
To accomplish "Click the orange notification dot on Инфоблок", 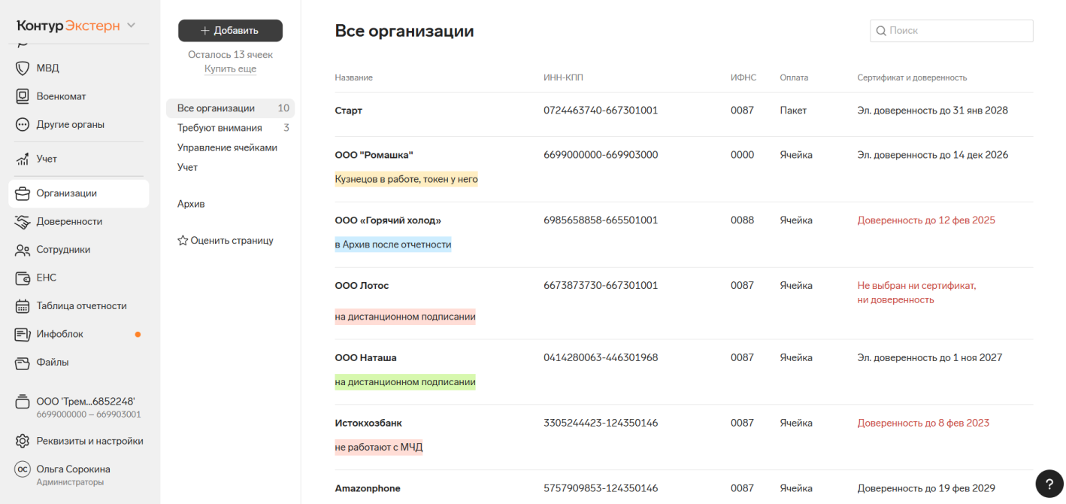I will [x=138, y=334].
